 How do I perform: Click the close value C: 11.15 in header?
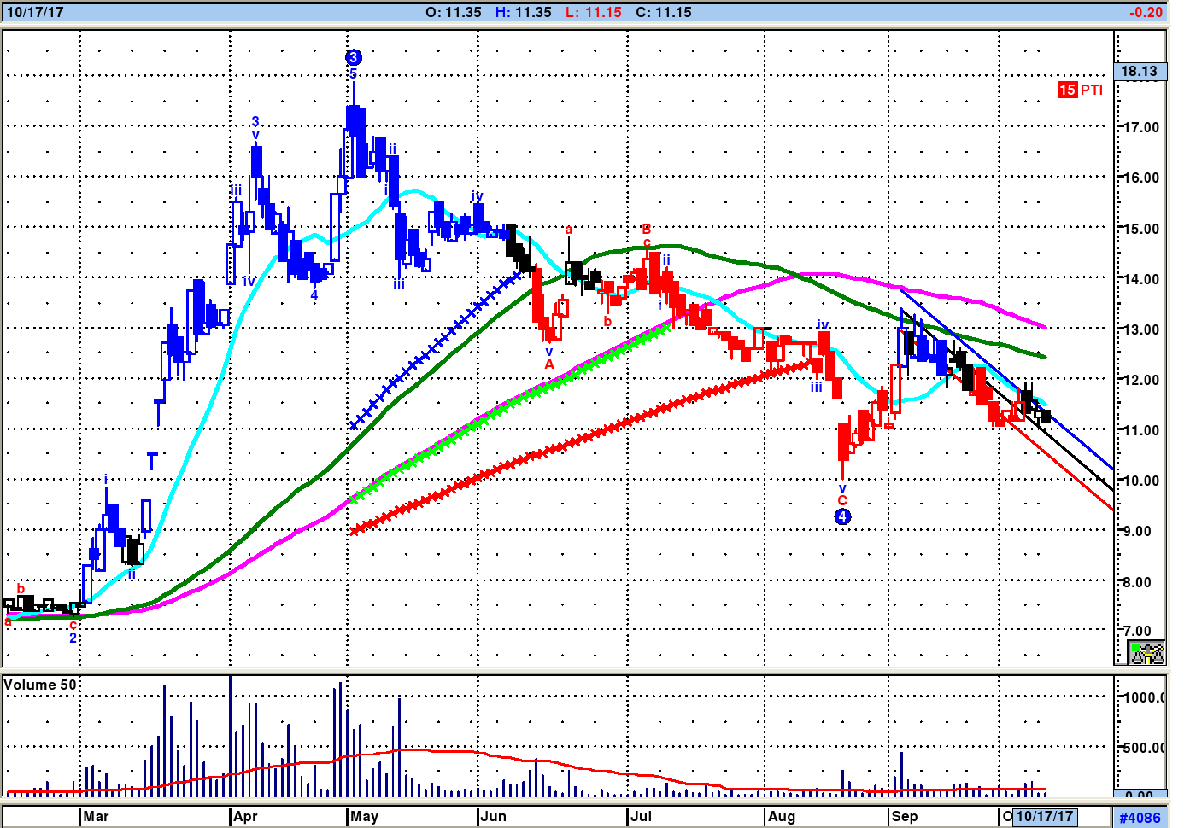[x=664, y=12]
